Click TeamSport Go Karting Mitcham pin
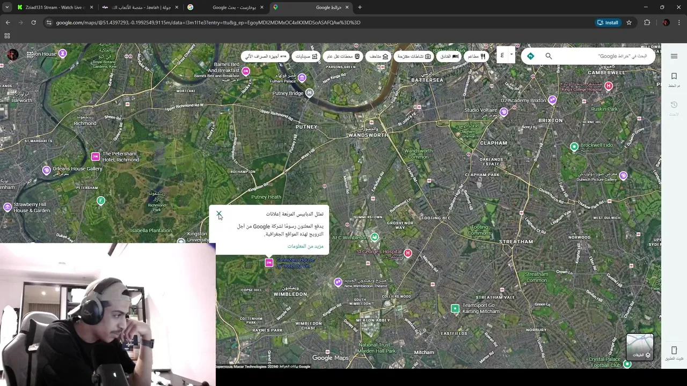This screenshot has height=386, width=687. (x=455, y=308)
